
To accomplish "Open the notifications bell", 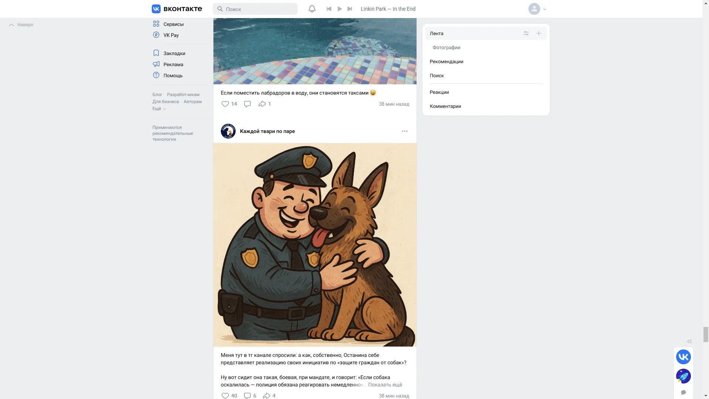I will [312, 9].
